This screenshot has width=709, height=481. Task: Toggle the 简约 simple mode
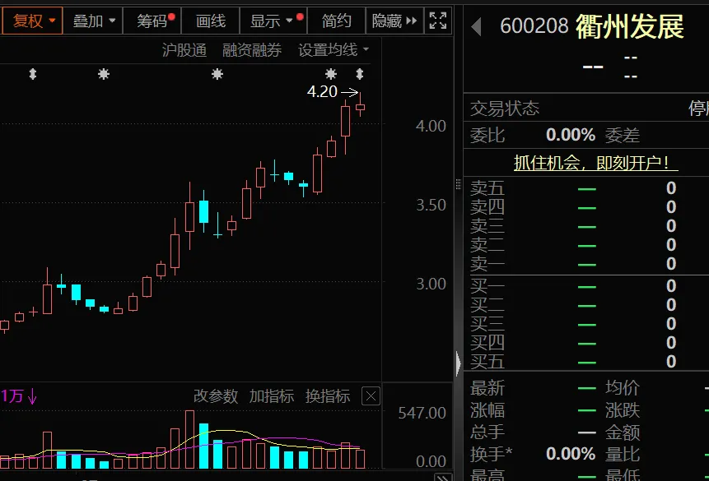coord(336,21)
